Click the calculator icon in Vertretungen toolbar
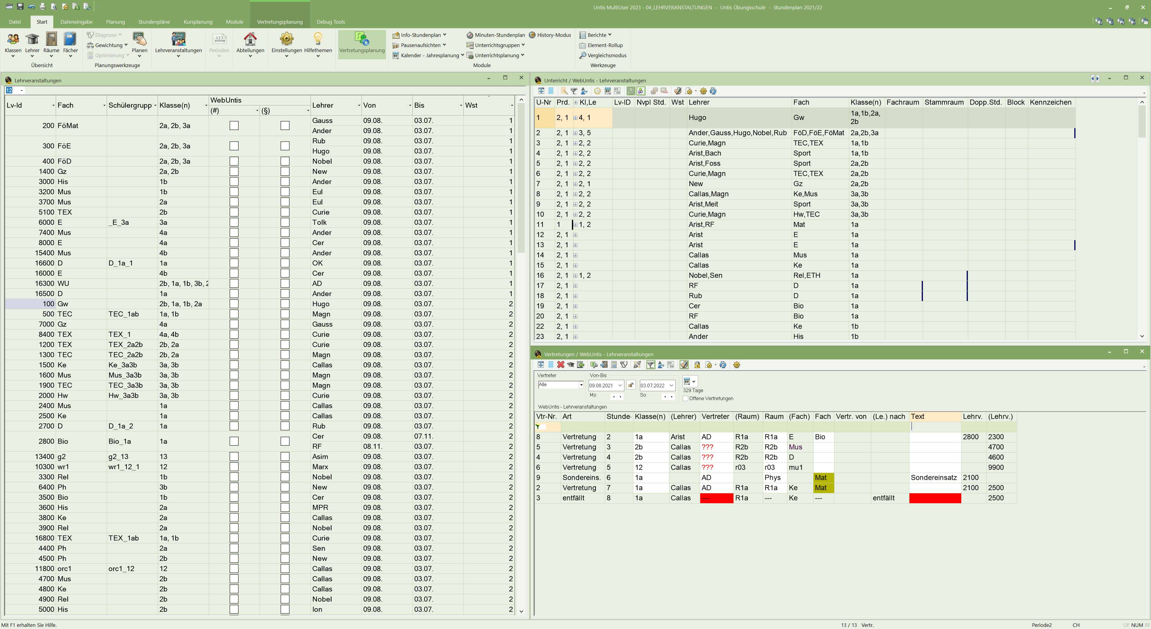The height and width of the screenshot is (629, 1151). coord(614,365)
